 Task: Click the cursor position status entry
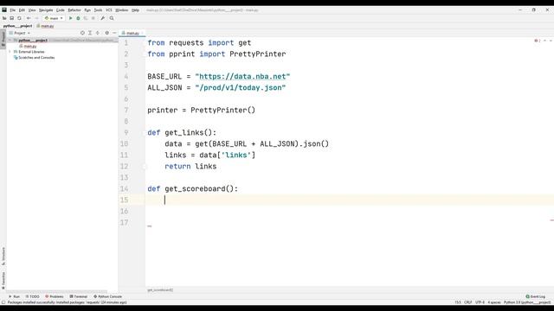click(x=458, y=302)
